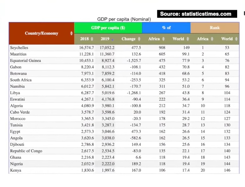245x187 pixels.
Task: Click Mauritius % of World value 99.1
Action: point(186,54)
